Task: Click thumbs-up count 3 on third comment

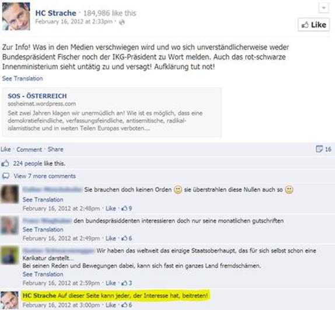Action: click(x=127, y=283)
